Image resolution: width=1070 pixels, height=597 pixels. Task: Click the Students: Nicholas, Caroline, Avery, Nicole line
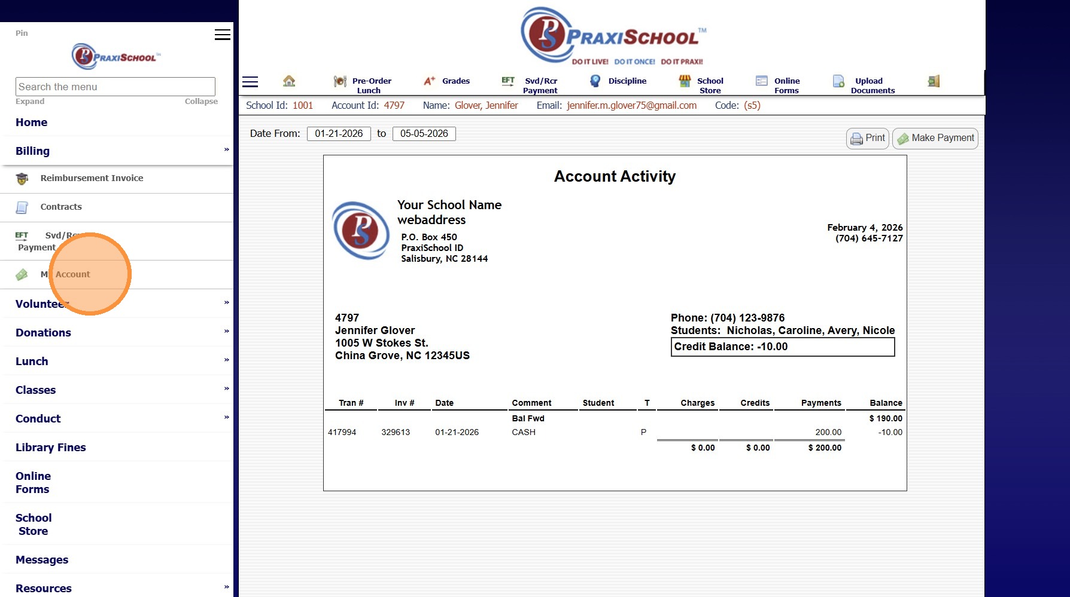click(783, 331)
